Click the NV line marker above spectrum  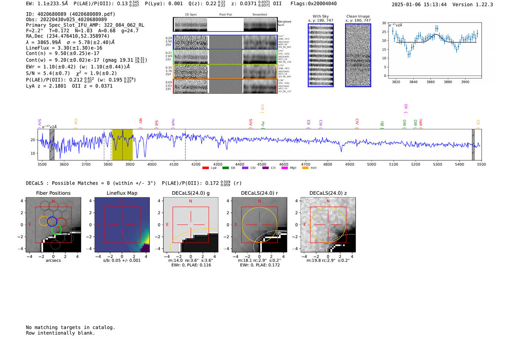141,123
